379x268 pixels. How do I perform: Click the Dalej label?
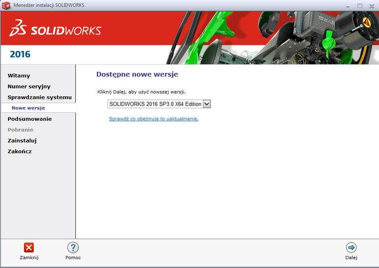(351, 258)
